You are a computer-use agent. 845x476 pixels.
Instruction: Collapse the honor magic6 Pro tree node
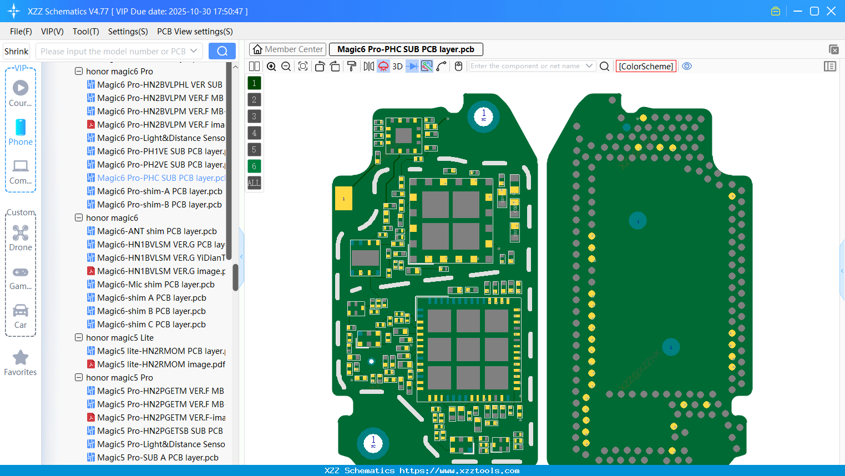tap(79, 72)
